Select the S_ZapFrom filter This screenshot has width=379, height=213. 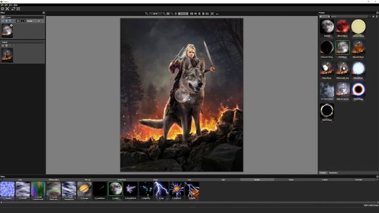(x=176, y=191)
